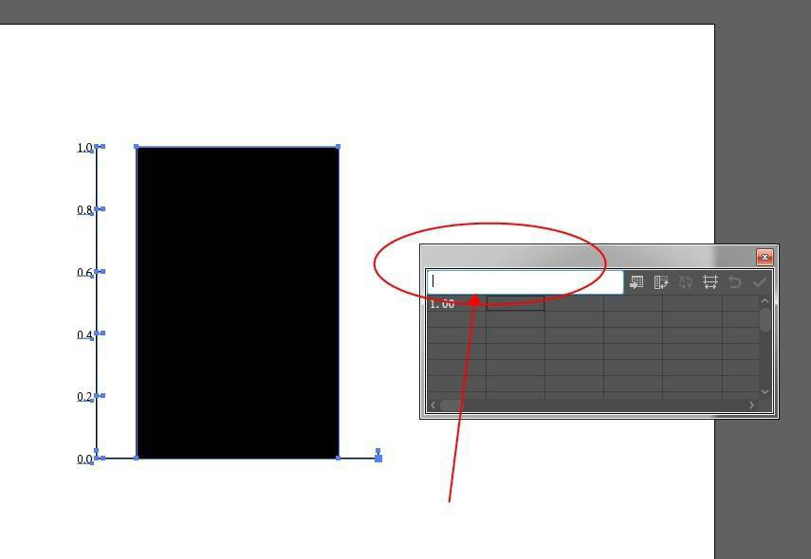Click the graph data window title bar
The height and width of the screenshot is (559, 811).
click(589, 257)
